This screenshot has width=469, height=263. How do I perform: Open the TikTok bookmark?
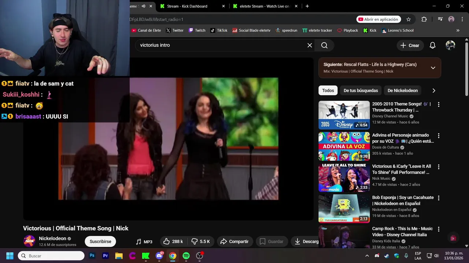tap(219, 30)
